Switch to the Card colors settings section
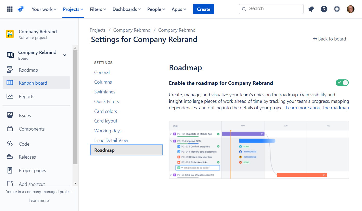Viewport: 362px width, 211px height. tap(106, 111)
